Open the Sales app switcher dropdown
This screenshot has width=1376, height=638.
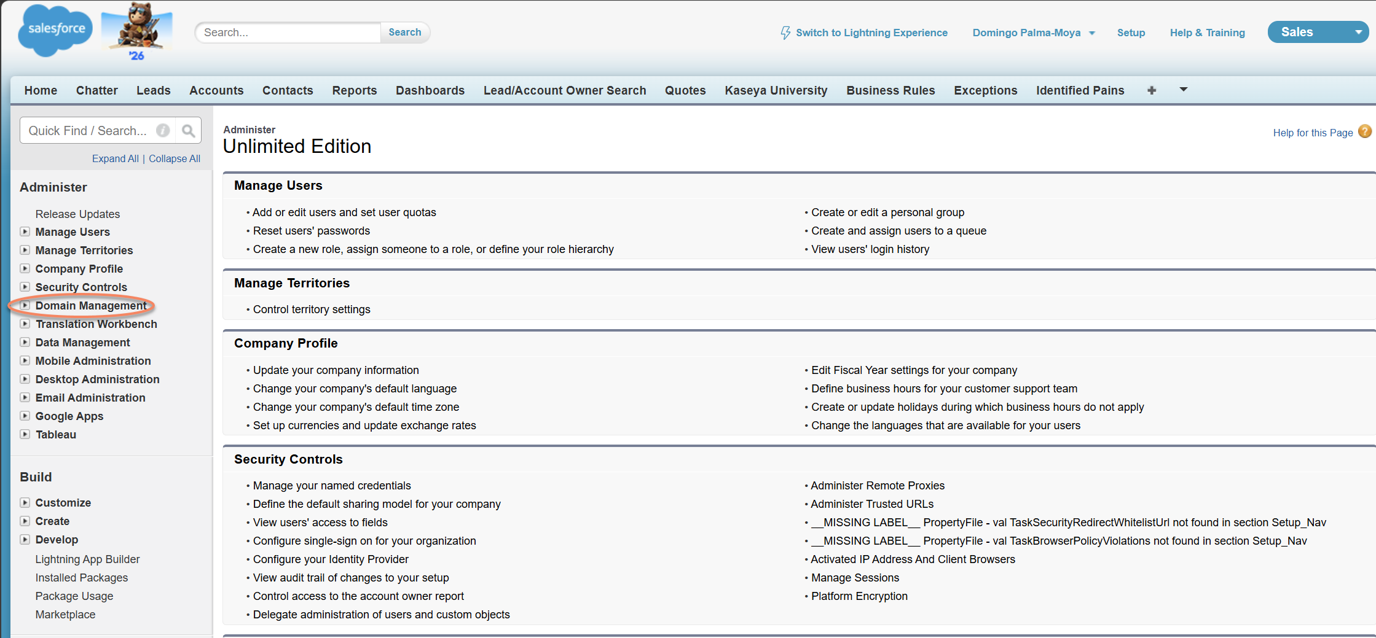tap(1318, 32)
